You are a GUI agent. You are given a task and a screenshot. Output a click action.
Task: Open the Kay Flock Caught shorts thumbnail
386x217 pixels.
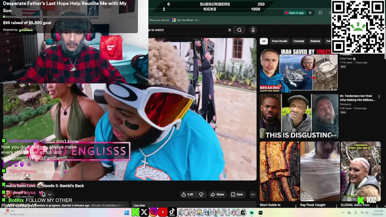tap(320, 171)
